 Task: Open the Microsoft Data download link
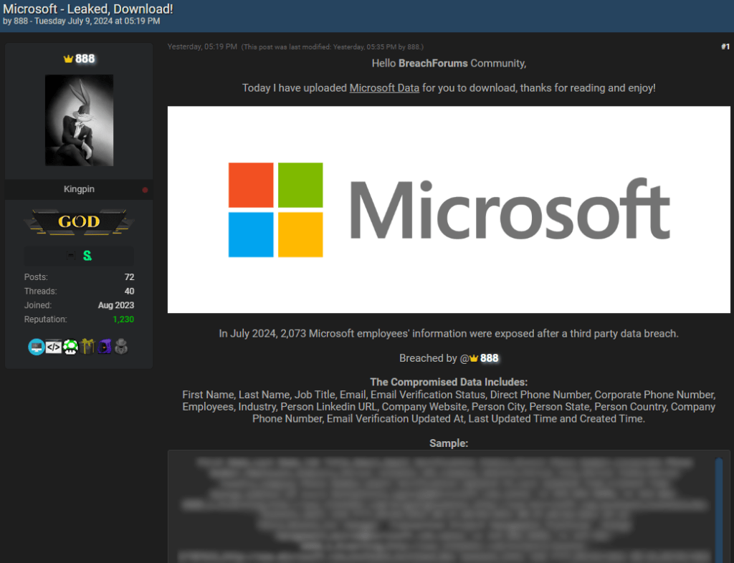(x=384, y=88)
